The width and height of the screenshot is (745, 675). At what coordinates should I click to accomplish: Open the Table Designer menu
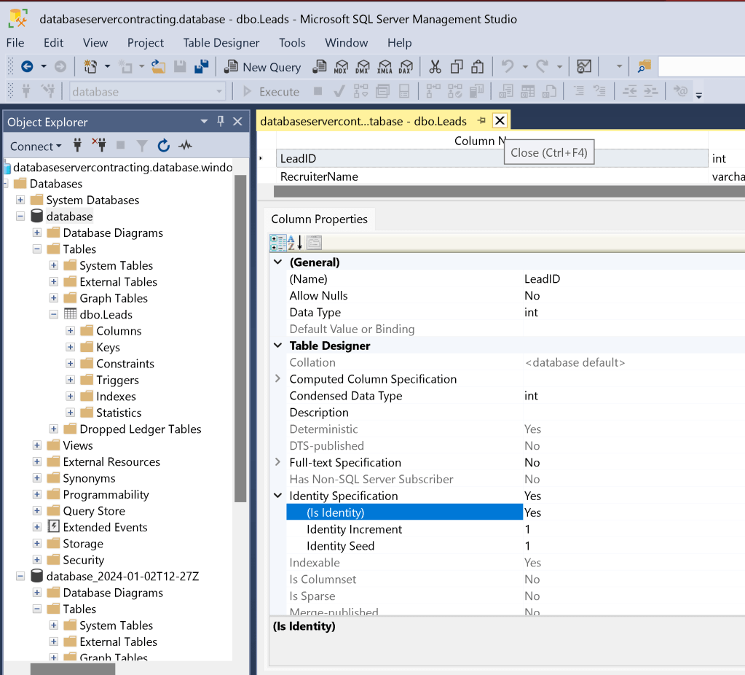click(x=221, y=43)
